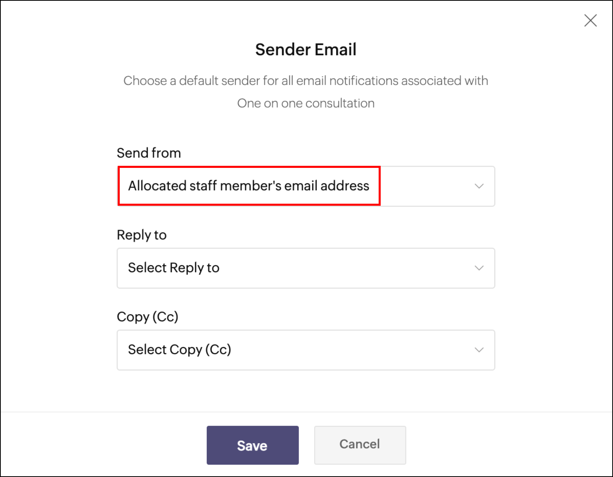Expand the Copy (Cc) chevron arrow

tap(479, 350)
